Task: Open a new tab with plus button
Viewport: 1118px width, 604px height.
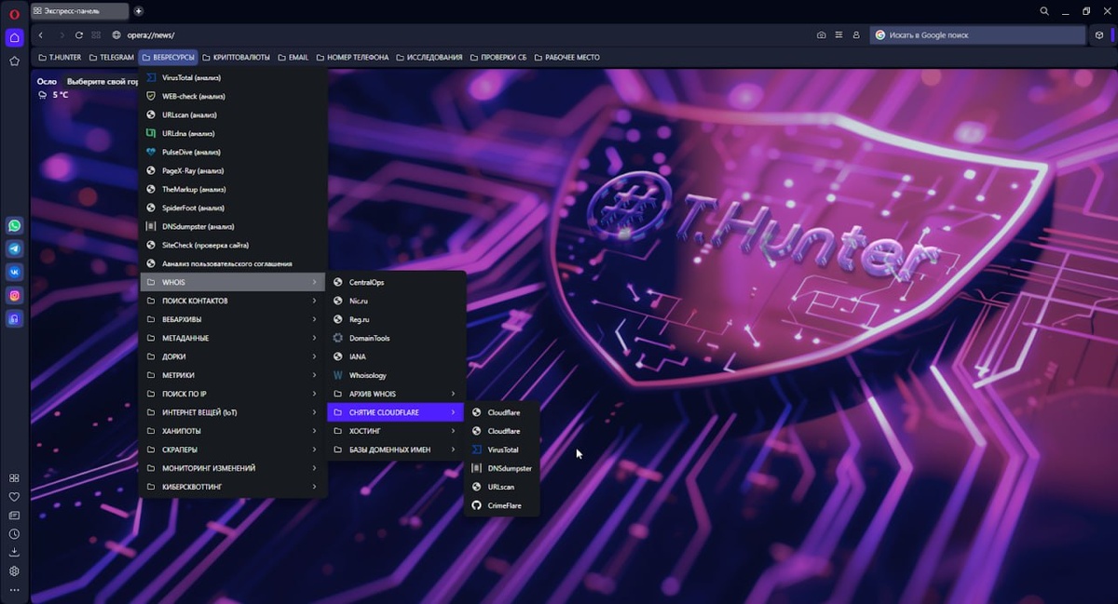Action: pyautogui.click(x=139, y=11)
